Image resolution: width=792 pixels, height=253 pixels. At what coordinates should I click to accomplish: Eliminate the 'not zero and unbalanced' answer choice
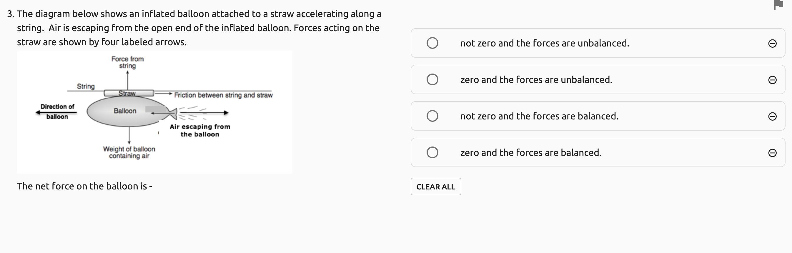pos(772,43)
